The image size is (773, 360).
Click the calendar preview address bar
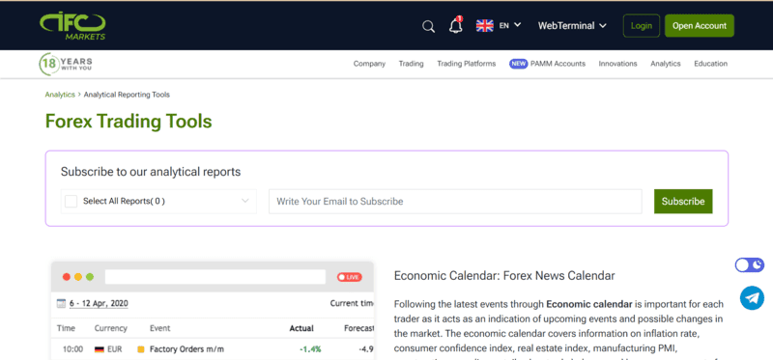pyautogui.click(x=215, y=277)
